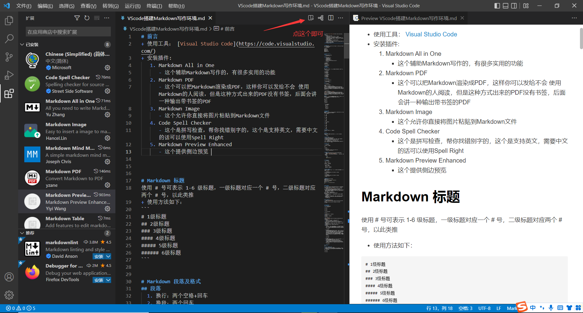This screenshot has height=313, width=583.
Task: Toggle secondary side bar layout button
Action: [x=514, y=6]
